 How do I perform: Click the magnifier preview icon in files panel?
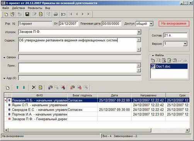pos(164,60)
